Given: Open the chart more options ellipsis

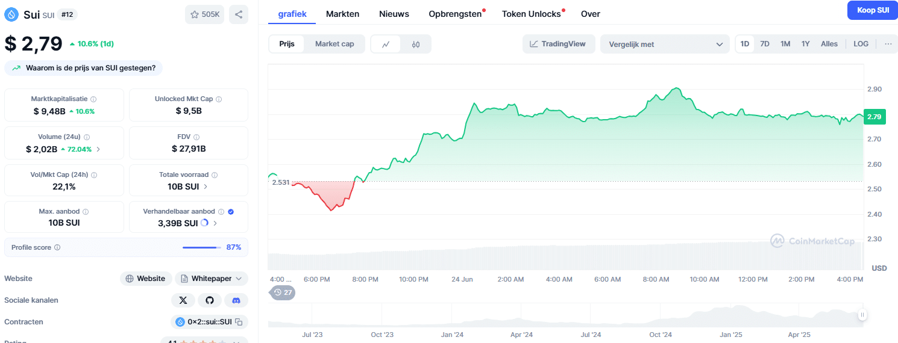Looking at the screenshot, I should 888,44.
